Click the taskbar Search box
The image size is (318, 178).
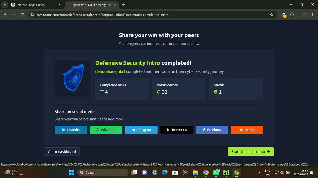103,172
